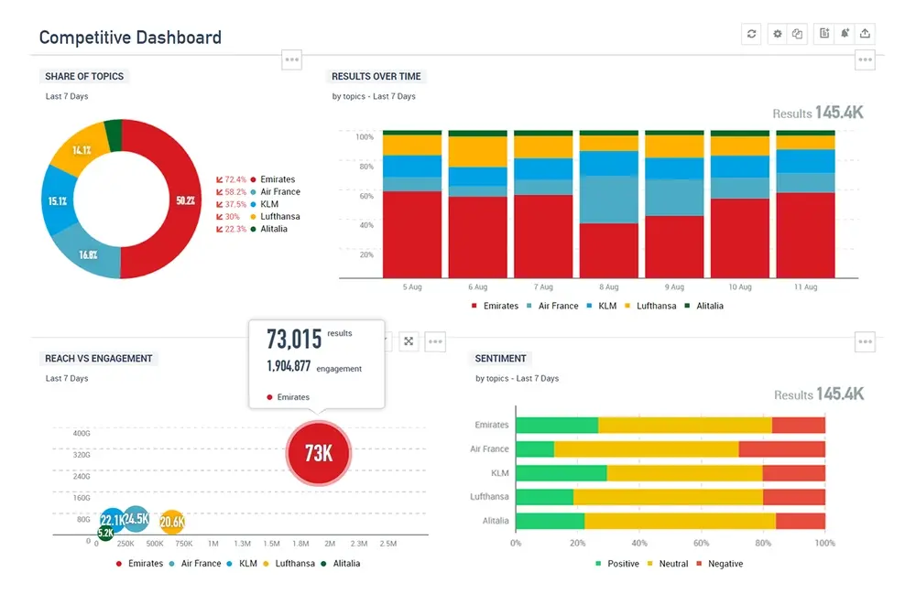Open the Sentiment widget more-options menu
916x594 pixels.
pyautogui.click(x=865, y=341)
